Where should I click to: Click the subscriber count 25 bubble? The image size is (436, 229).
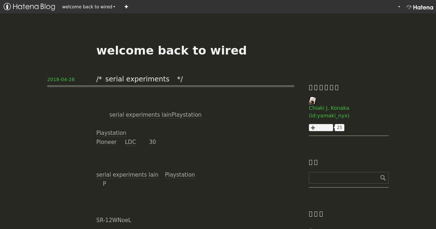[339, 128]
